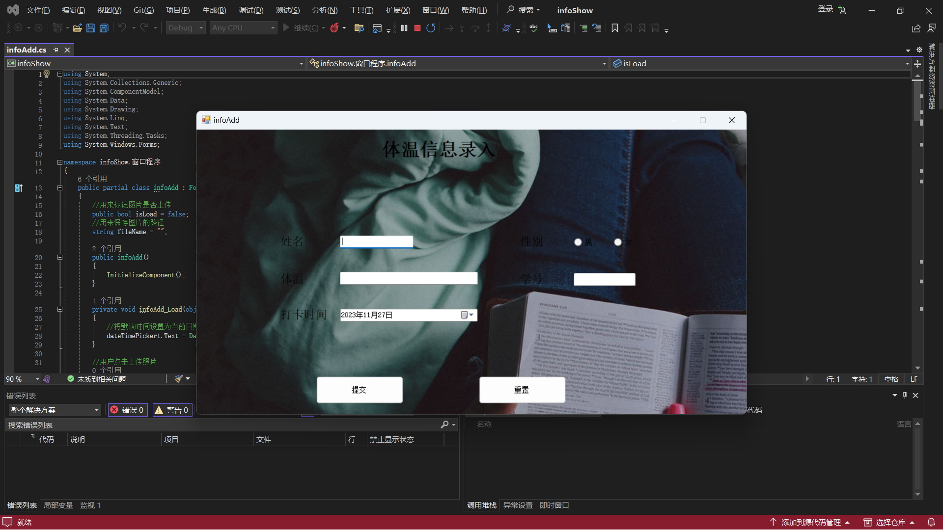
Task: Click the Save All icon in toolbar
Action: [104, 28]
